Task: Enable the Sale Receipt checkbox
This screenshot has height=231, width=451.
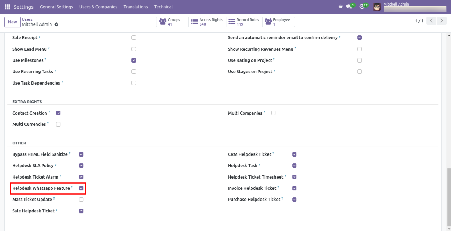Action: coord(134,38)
